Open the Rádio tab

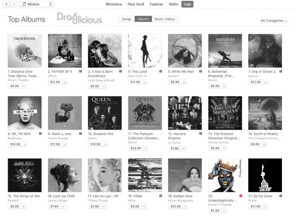(173, 4)
